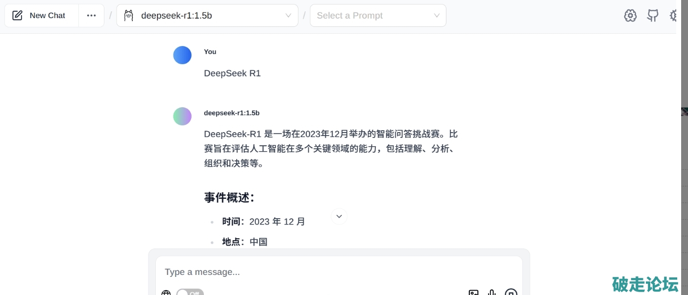688x295 pixels.
Task: Click the deepseek-r1:1.5b sender name
Action: pyautogui.click(x=232, y=113)
